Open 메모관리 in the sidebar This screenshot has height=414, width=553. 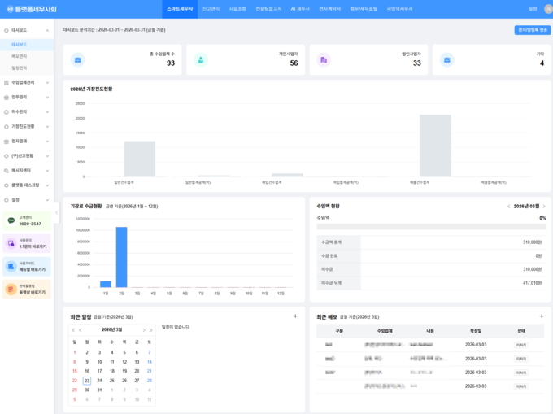tap(19, 56)
